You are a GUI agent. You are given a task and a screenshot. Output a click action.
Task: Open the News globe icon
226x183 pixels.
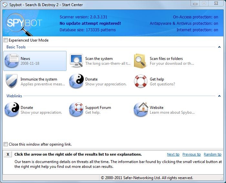tap(12, 61)
